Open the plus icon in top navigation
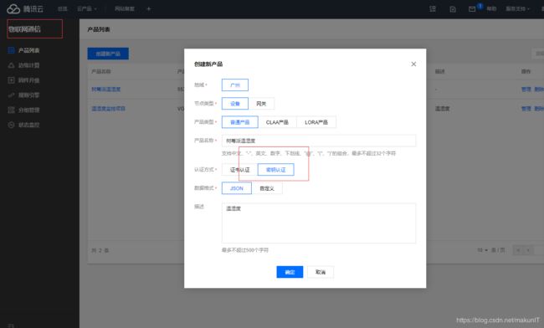This screenshot has height=328, width=544. 149,8
